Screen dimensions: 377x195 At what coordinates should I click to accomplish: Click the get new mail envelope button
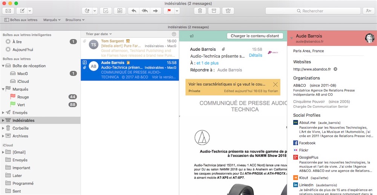pyautogui.click(x=8, y=11)
